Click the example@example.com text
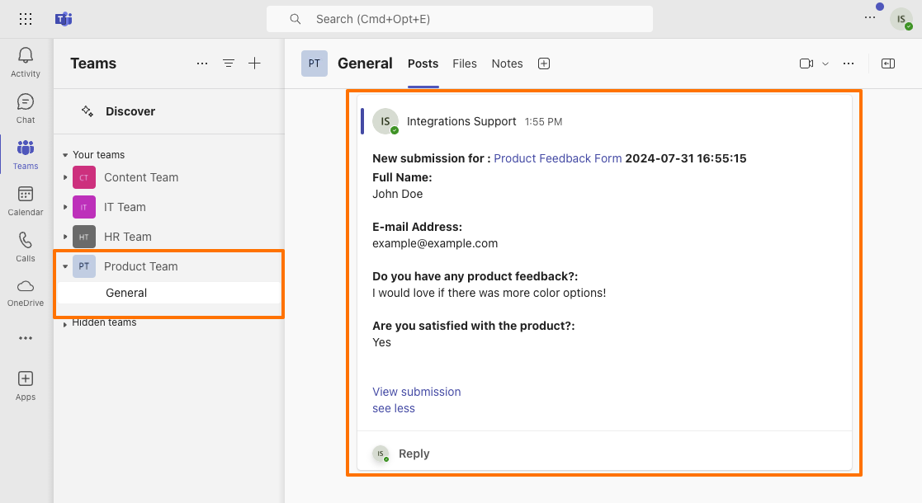Image resolution: width=922 pixels, height=503 pixels. pyautogui.click(x=435, y=243)
